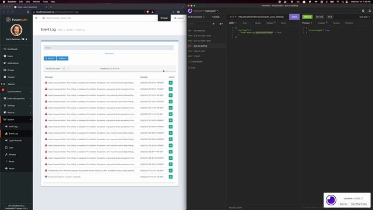Select 'put es index open' request
This screenshot has height=210, width=373.
[206, 41]
